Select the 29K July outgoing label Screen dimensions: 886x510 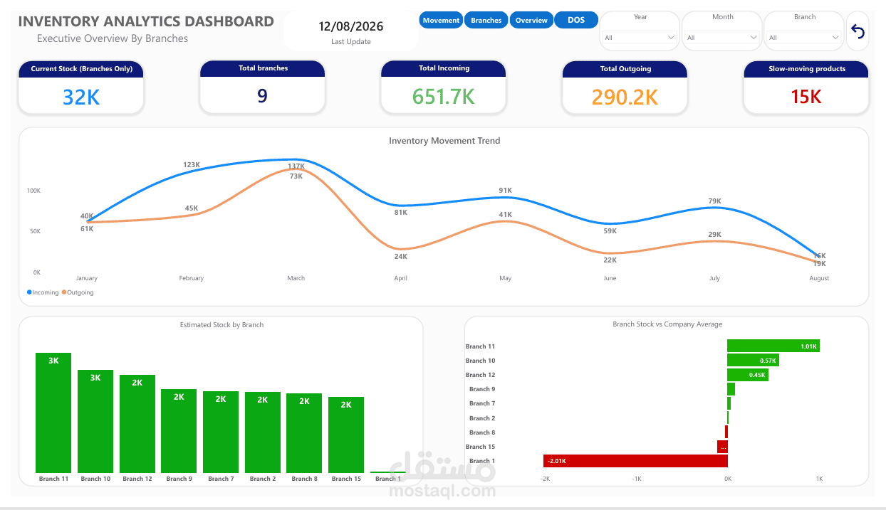point(714,235)
